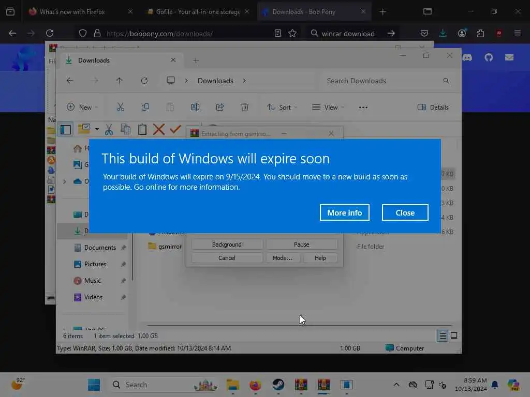Click the Rename icon in Explorer toolbar
The width and height of the screenshot is (530, 397).
(195, 108)
